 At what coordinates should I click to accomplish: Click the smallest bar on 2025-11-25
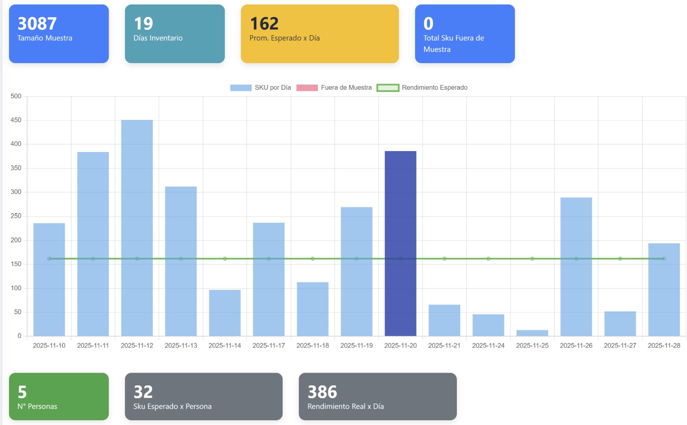point(532,333)
